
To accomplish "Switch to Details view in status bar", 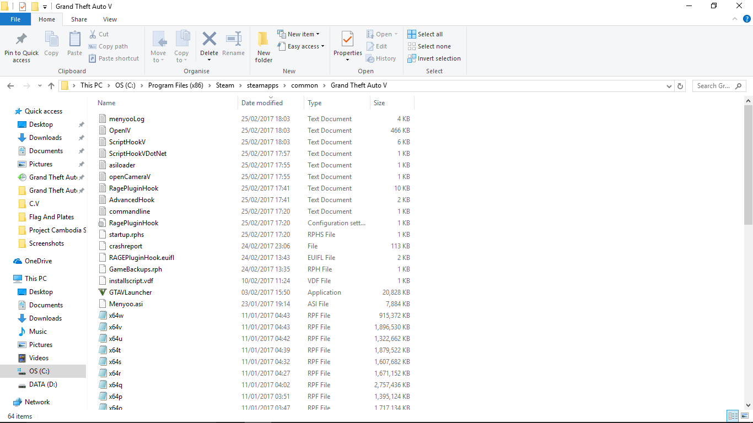I will [733, 416].
